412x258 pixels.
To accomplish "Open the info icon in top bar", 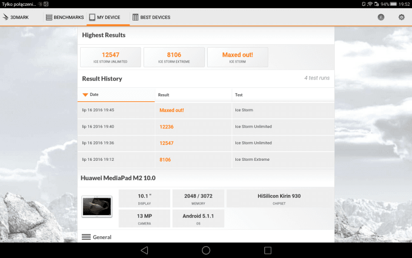I will click(x=381, y=17).
